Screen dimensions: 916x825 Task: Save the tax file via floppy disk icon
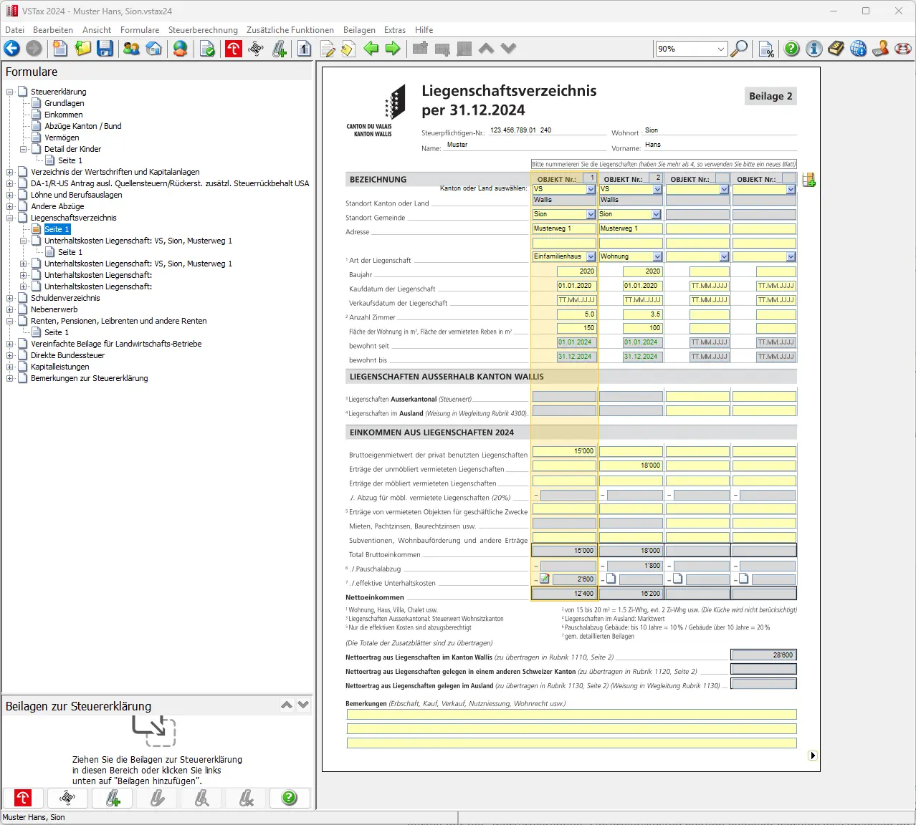105,49
